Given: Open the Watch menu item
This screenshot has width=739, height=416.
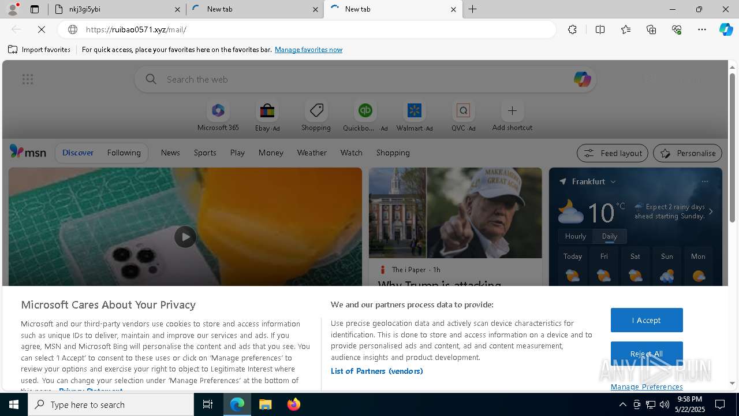Looking at the screenshot, I should (351, 153).
